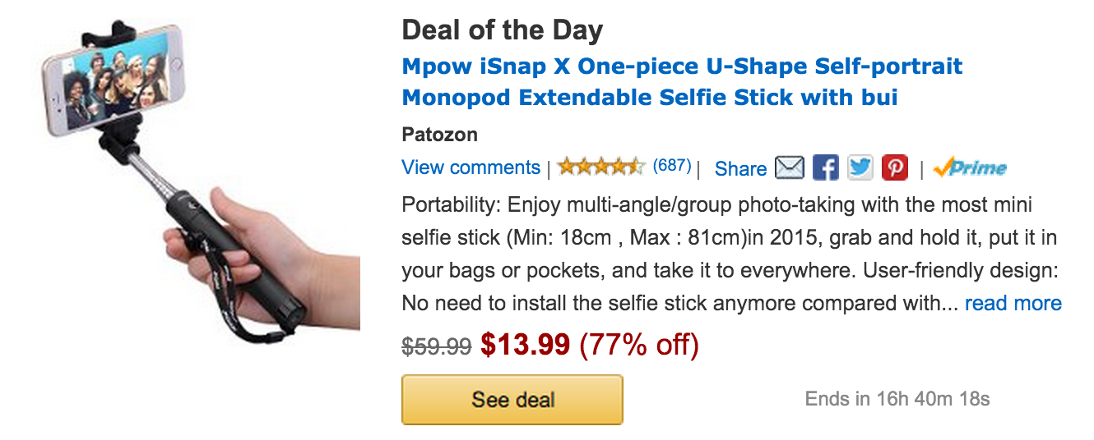1094x440 pixels.
Task: Open the View comments link
Action: tap(471, 167)
